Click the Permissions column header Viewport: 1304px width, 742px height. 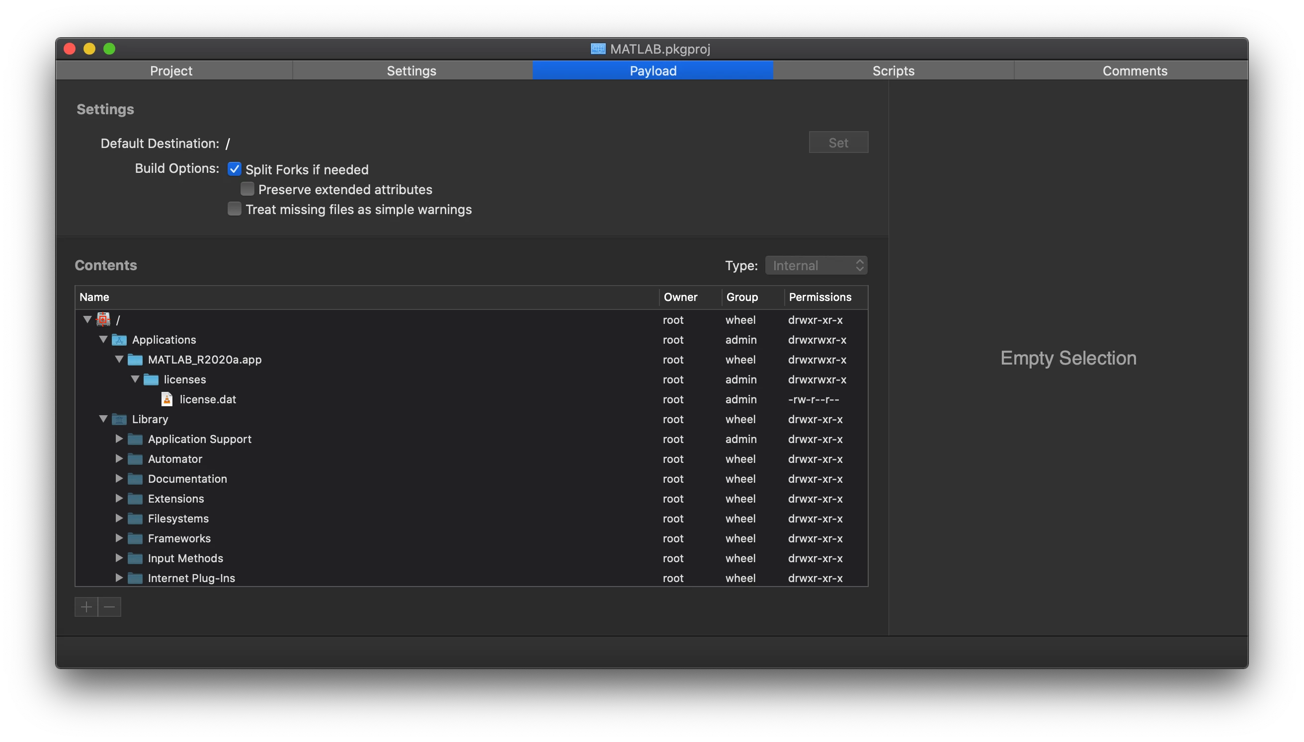tap(826, 297)
